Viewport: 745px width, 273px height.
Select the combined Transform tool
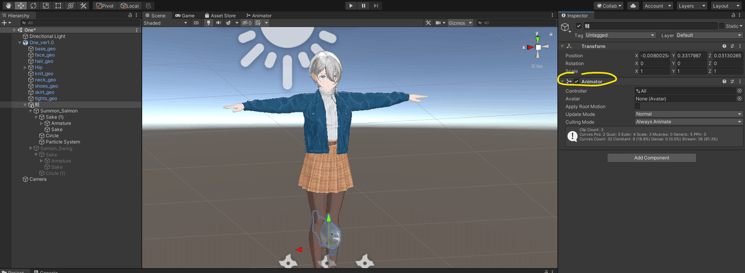pos(70,5)
